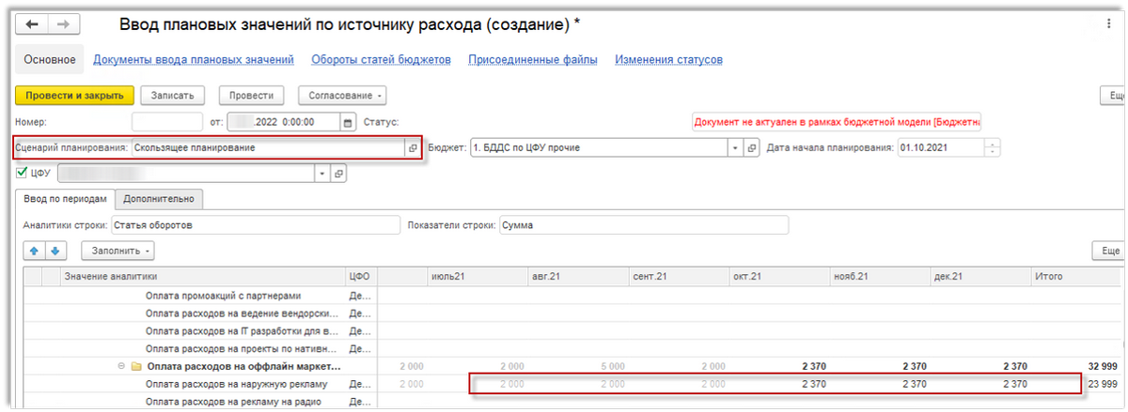Open calendar picker next to document date
Viewport: 1128px width, 412px height.
click(x=348, y=122)
